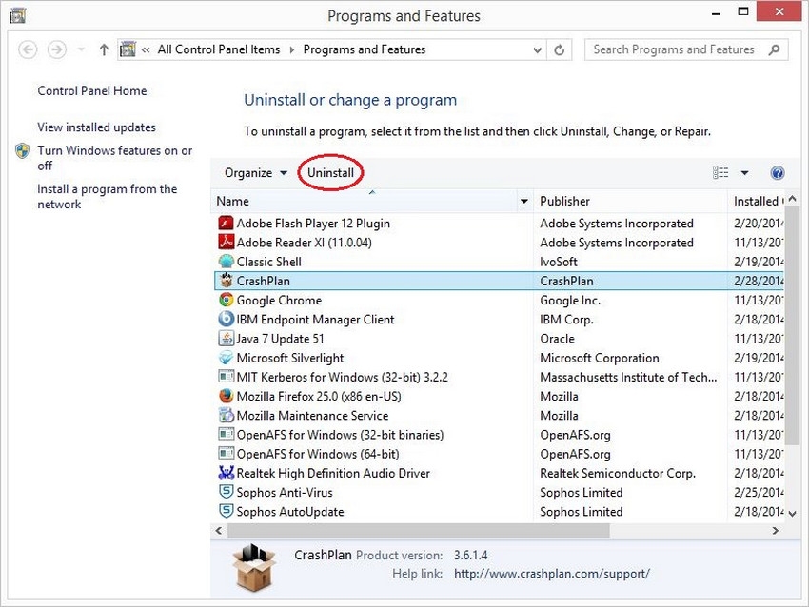The height and width of the screenshot is (607, 809).
Task: Click the Google Chrome icon
Action: coord(226,300)
